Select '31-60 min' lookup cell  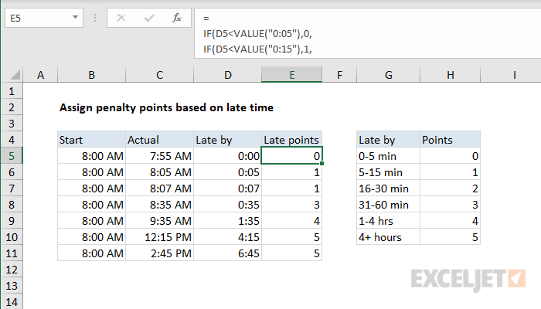pyautogui.click(x=389, y=205)
